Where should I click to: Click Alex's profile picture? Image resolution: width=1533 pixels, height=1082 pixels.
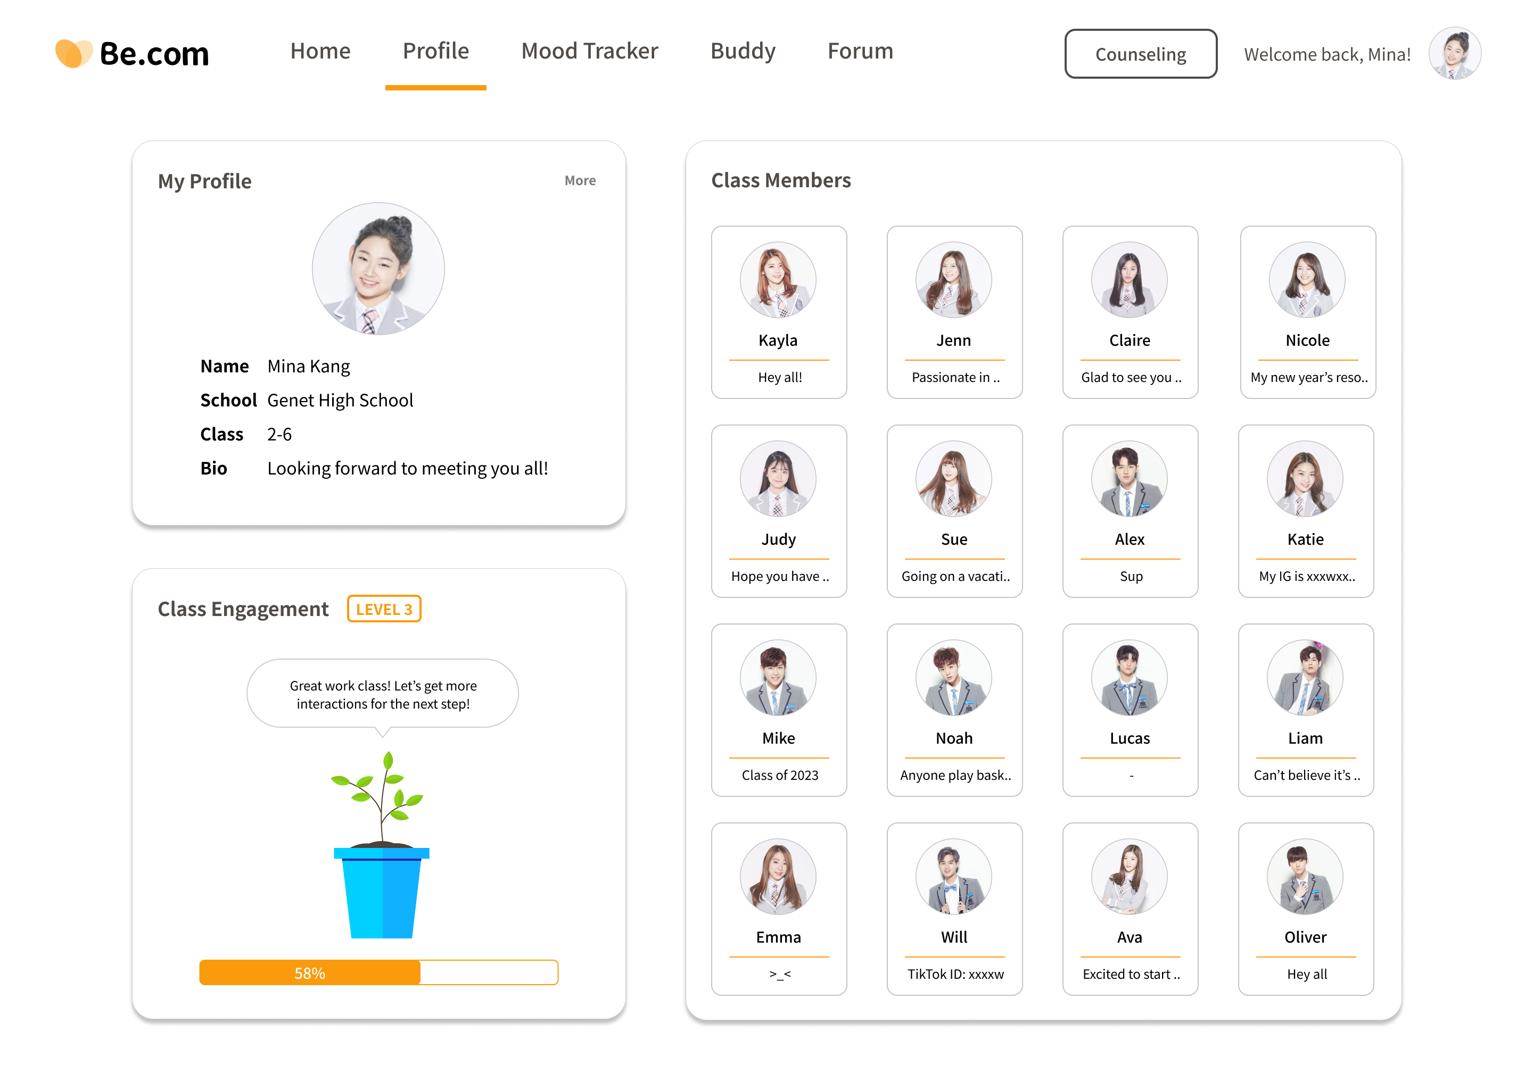pyautogui.click(x=1129, y=478)
